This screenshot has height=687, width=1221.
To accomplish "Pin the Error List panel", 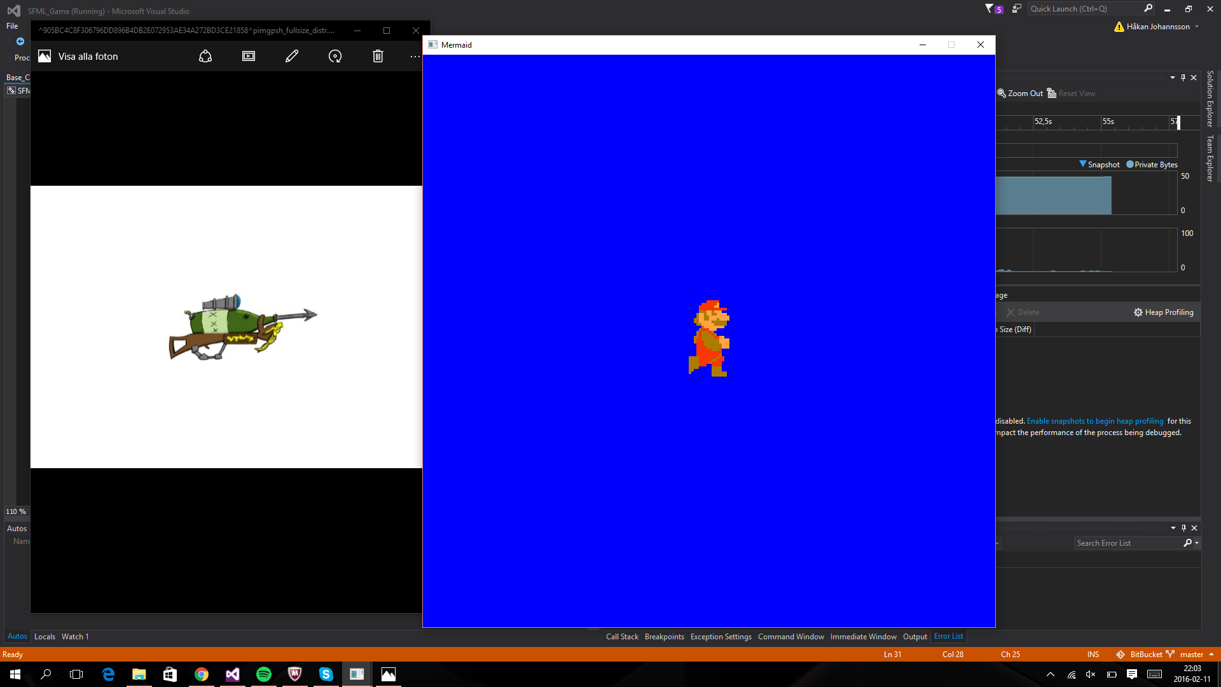I will coord(1183,528).
